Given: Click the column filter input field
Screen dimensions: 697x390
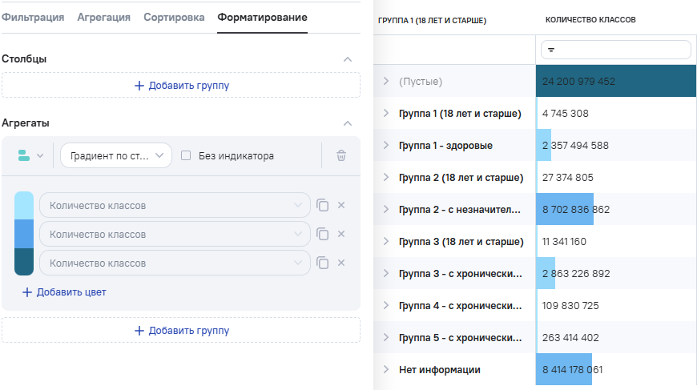Looking at the screenshot, I should (616, 50).
